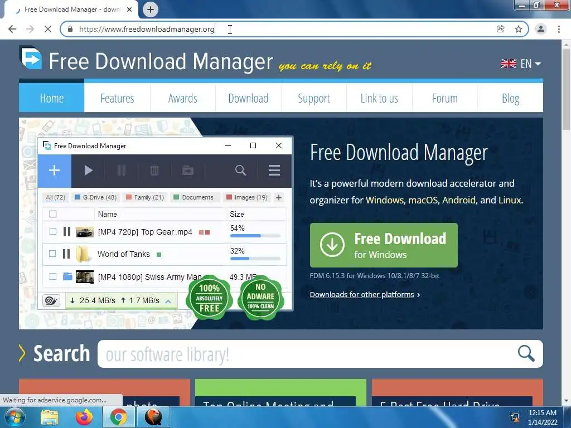Click the Free Download for Windows button
The image size is (571, 428).
click(x=384, y=245)
